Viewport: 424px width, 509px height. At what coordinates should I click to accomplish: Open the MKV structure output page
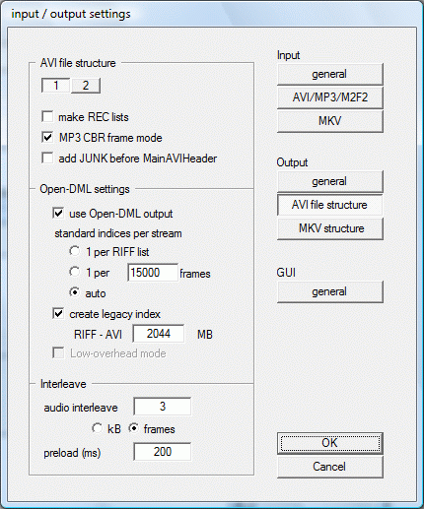coord(330,228)
